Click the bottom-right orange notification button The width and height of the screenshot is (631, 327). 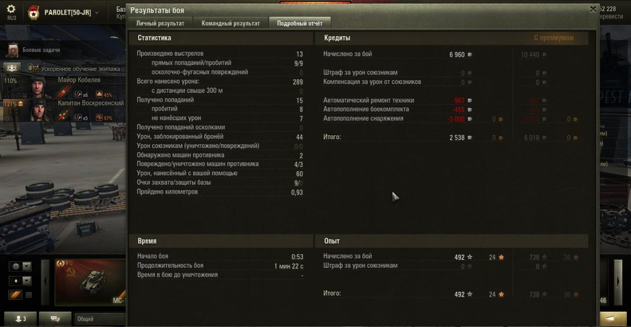[613, 319]
